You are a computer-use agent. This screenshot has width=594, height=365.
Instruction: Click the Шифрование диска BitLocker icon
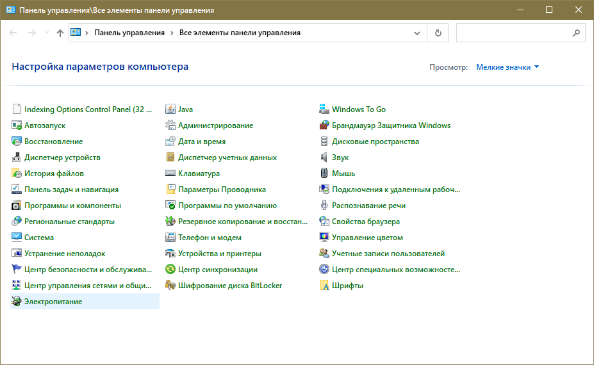[x=170, y=286]
